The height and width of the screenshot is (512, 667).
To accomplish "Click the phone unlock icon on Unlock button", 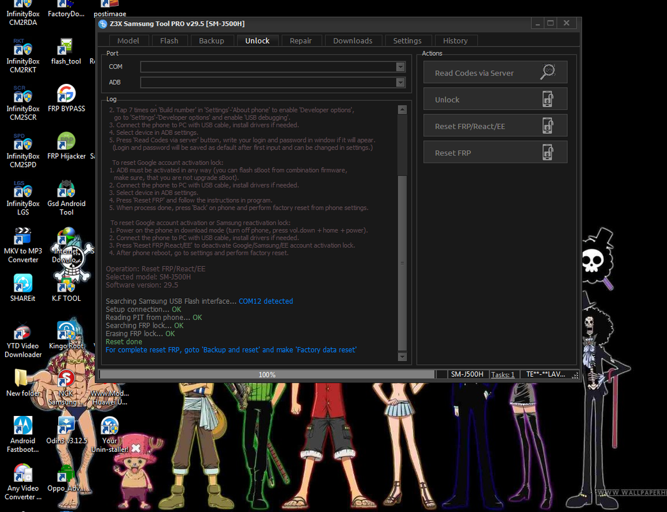I will 548,99.
